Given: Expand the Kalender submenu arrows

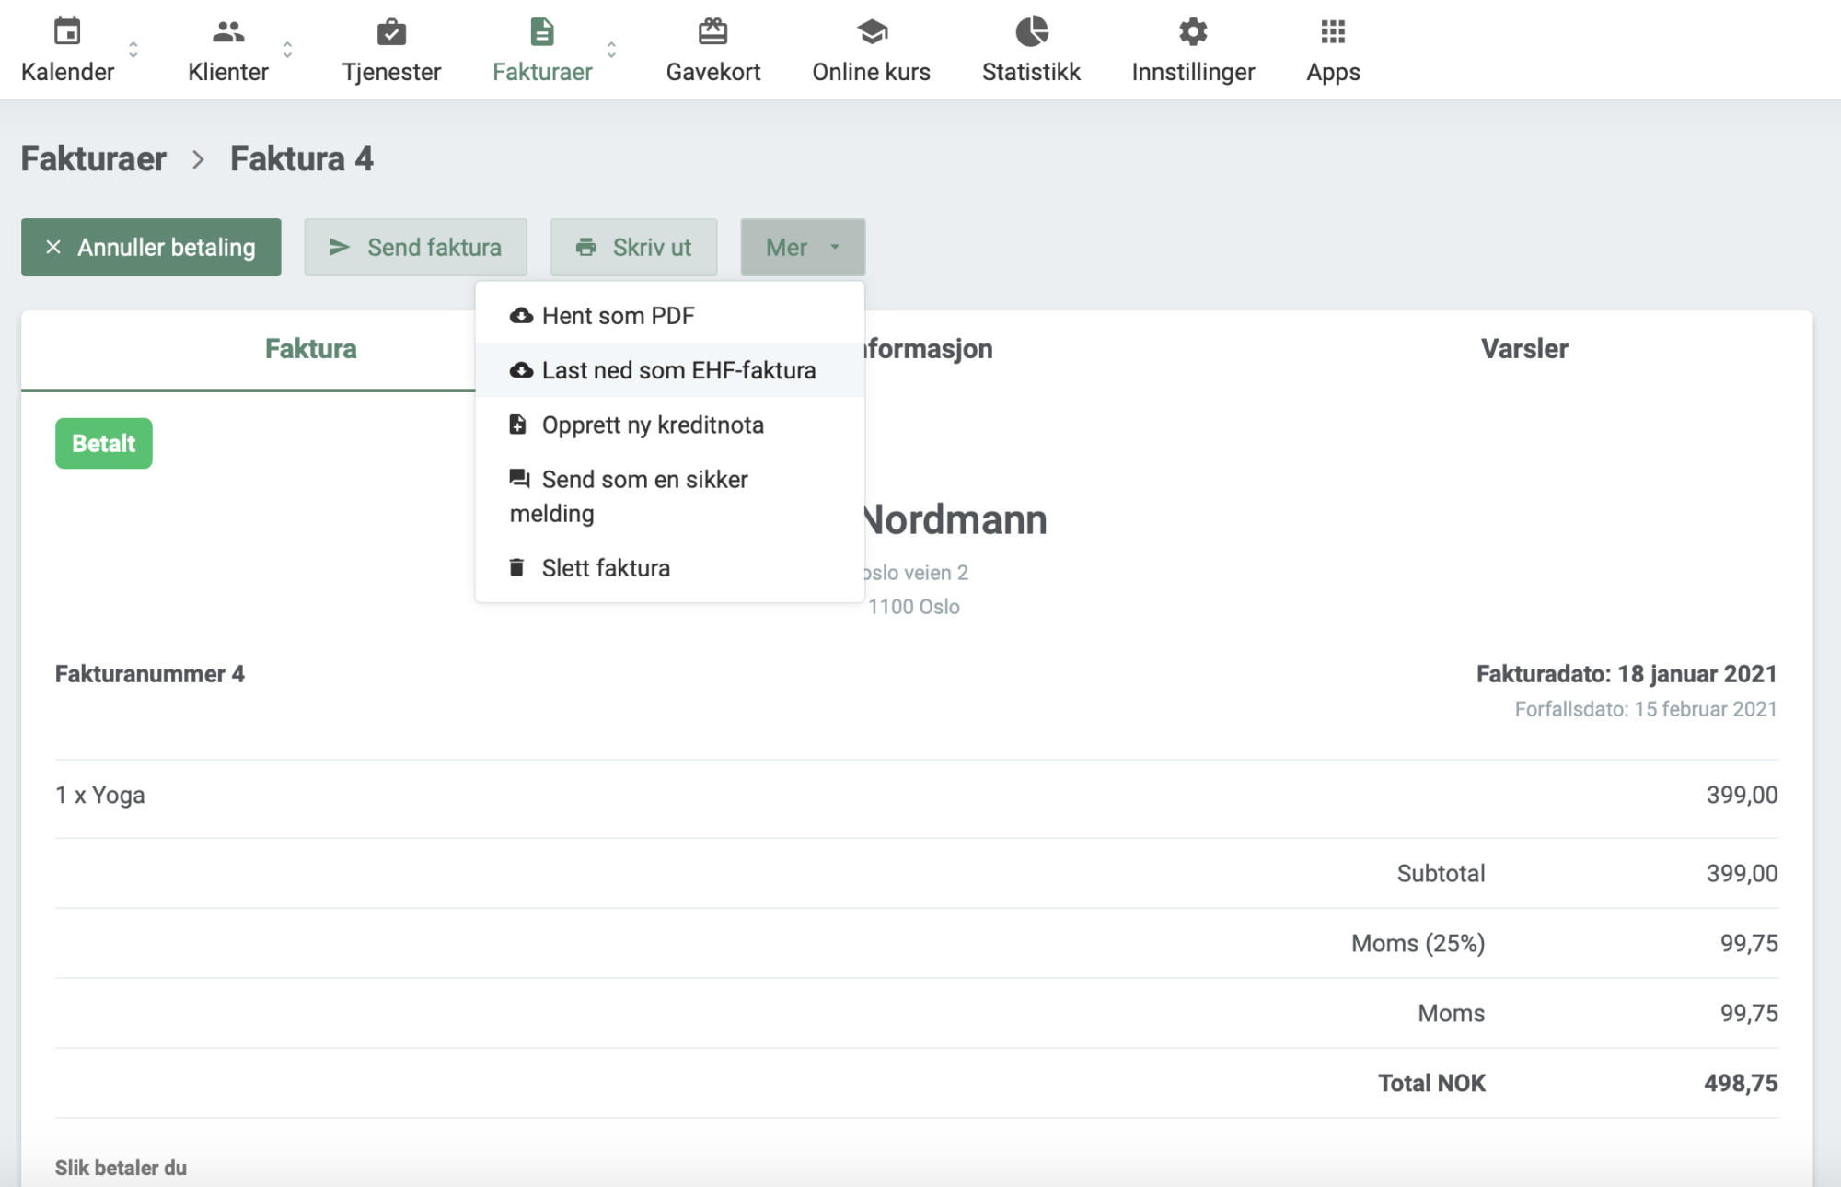Looking at the screenshot, I should pyautogui.click(x=133, y=50).
